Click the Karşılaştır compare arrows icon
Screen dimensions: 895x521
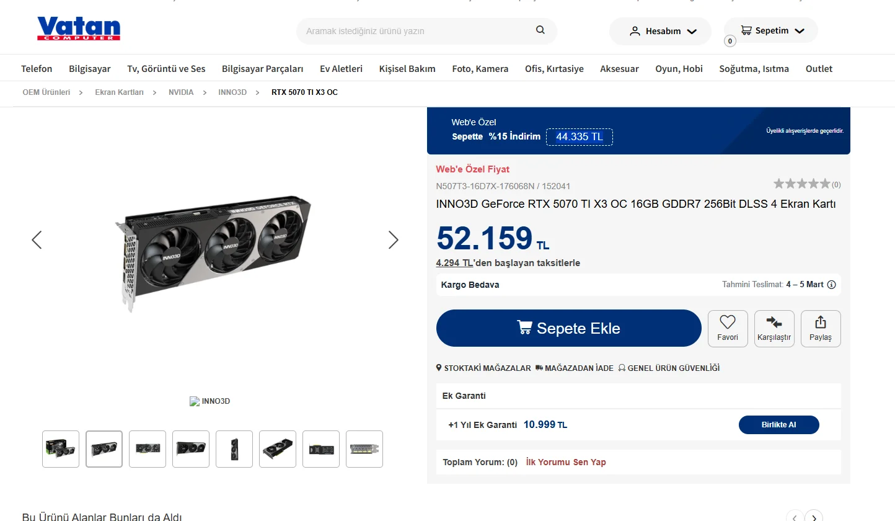pos(774,323)
